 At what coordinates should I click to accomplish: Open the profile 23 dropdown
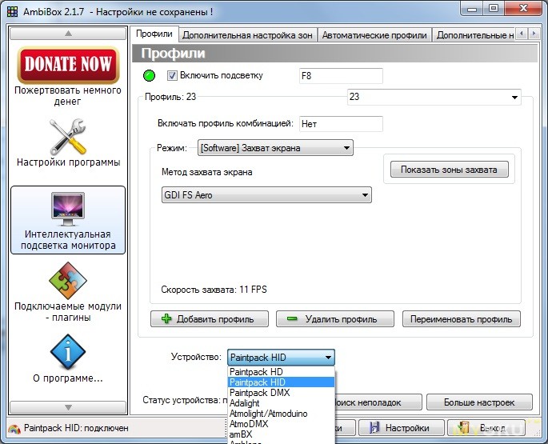click(434, 97)
